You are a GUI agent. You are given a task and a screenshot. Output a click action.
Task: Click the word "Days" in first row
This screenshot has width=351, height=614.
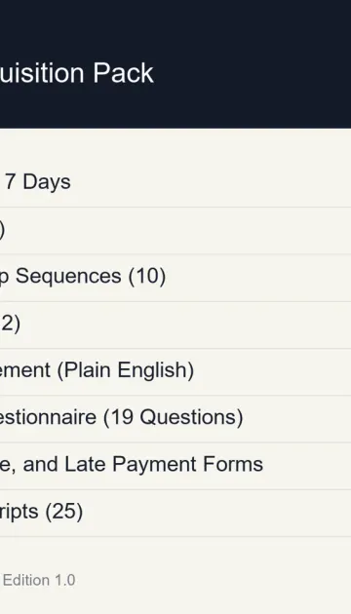point(47,182)
